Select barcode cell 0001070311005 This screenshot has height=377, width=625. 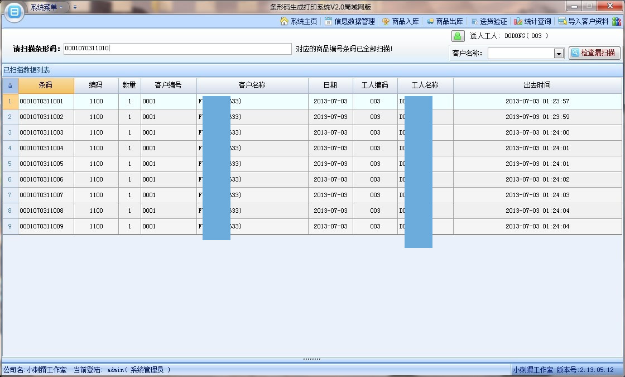pos(46,164)
